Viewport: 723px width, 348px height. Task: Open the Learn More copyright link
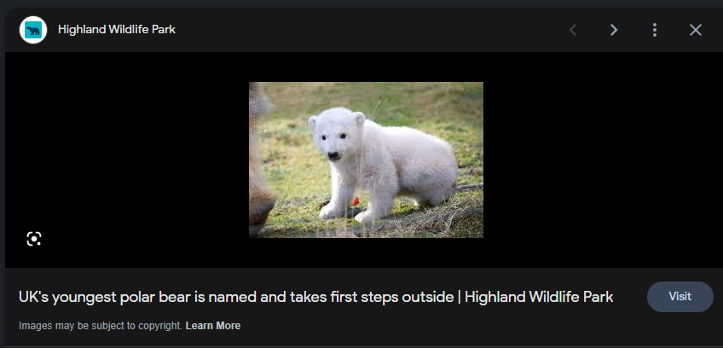coord(213,326)
